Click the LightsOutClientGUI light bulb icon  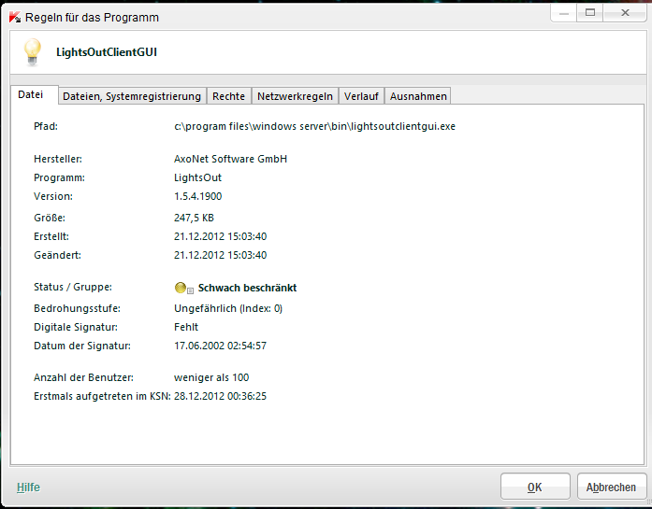tap(33, 52)
